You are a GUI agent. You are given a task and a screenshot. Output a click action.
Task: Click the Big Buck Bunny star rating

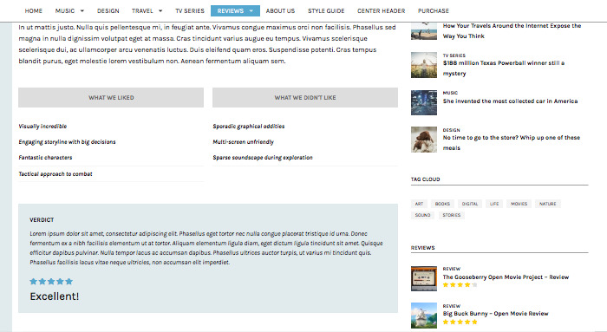pyautogui.click(x=460, y=322)
